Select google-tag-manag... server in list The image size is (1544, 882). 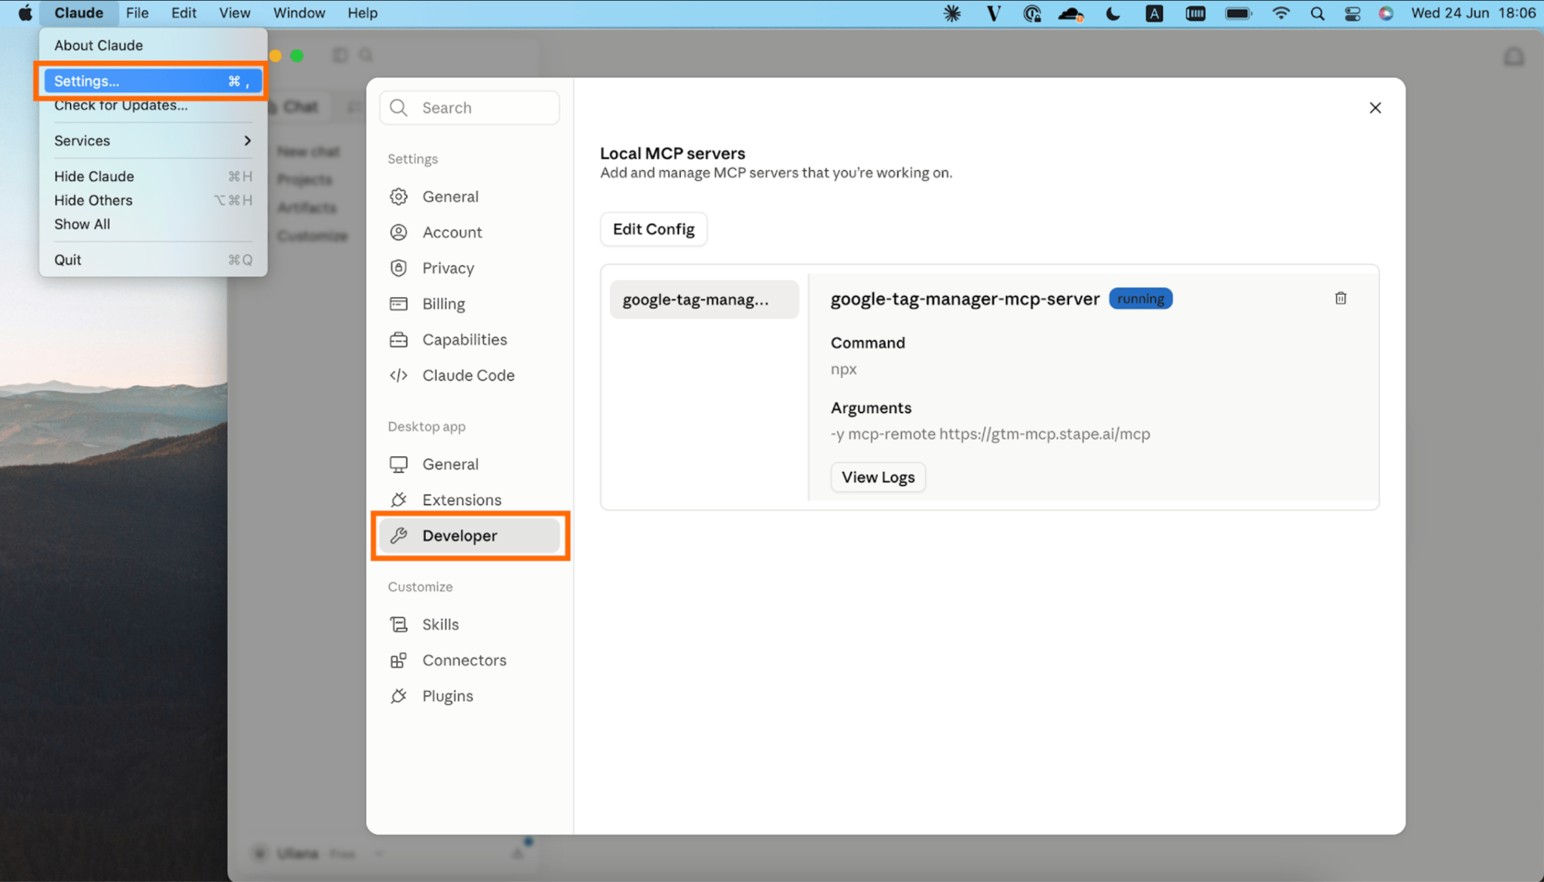tap(704, 299)
